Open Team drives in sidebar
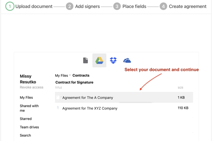 pyautogui.click(x=29, y=127)
